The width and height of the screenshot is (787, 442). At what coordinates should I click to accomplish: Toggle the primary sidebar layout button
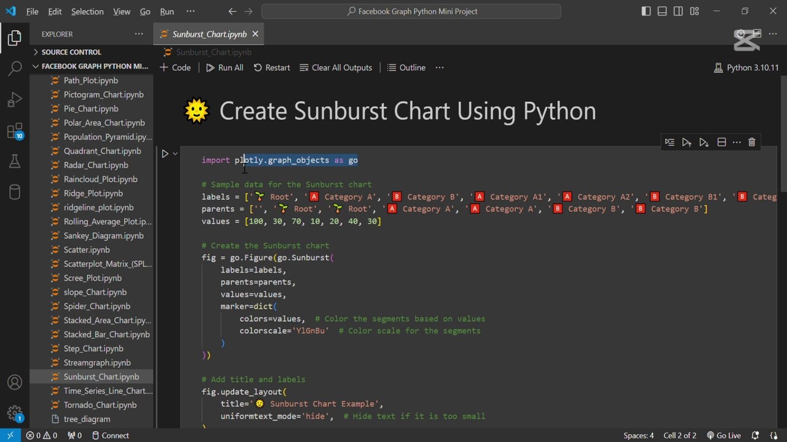(x=646, y=11)
